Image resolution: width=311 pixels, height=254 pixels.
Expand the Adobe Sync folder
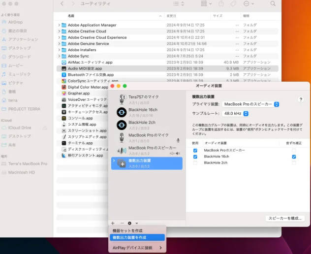click(x=59, y=56)
